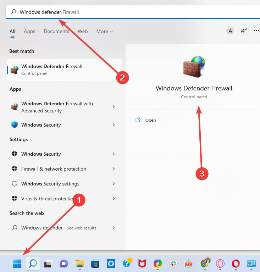Open the More filter dropdown

[x=105, y=32]
